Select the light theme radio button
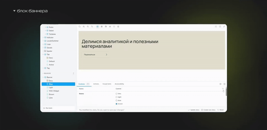Screen dimensions: 267x130 (x=116, y=97)
